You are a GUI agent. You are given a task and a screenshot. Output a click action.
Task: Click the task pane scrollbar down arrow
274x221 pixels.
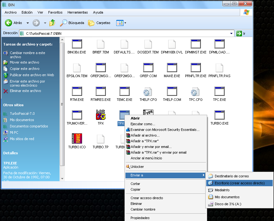click(x=62, y=179)
